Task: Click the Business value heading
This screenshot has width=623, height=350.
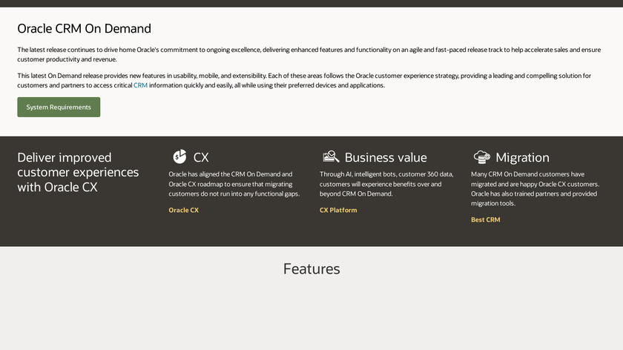Action: point(386,157)
